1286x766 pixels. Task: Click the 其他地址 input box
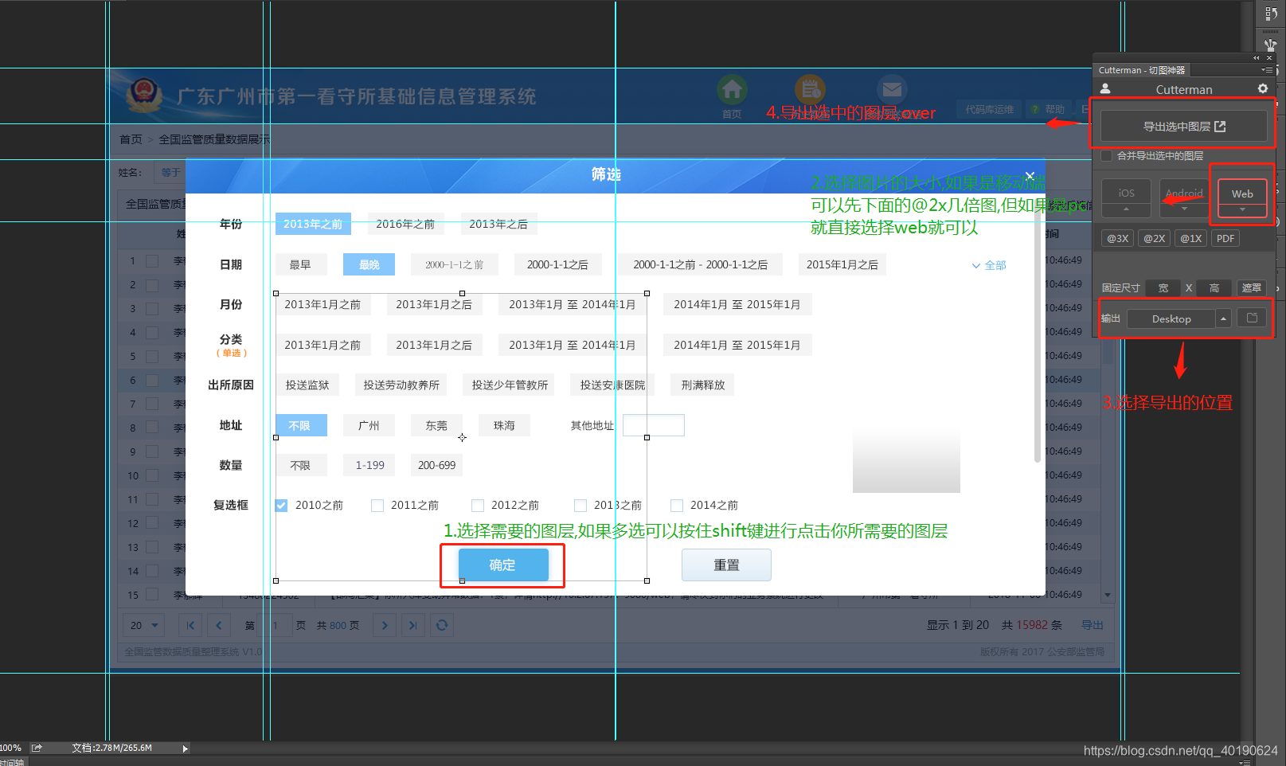(654, 425)
